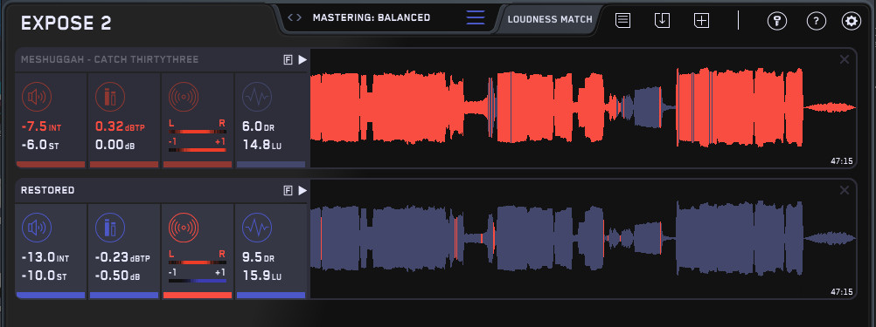Click the F icon on Restored track
This screenshot has height=327, width=876.
point(289,190)
